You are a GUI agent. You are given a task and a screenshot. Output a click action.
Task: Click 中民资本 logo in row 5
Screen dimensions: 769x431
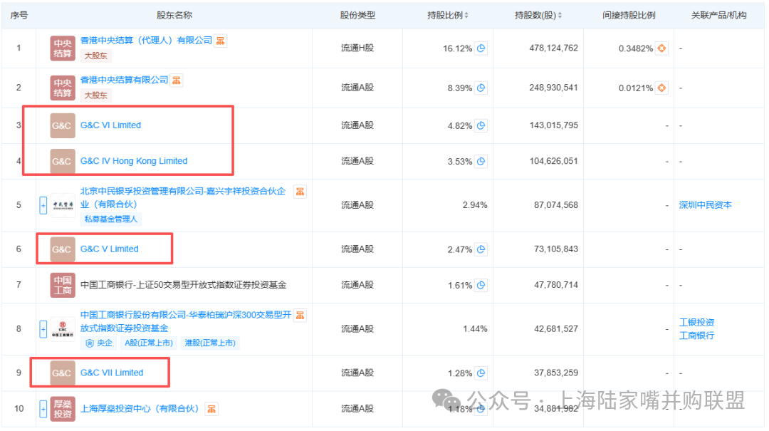(x=63, y=205)
